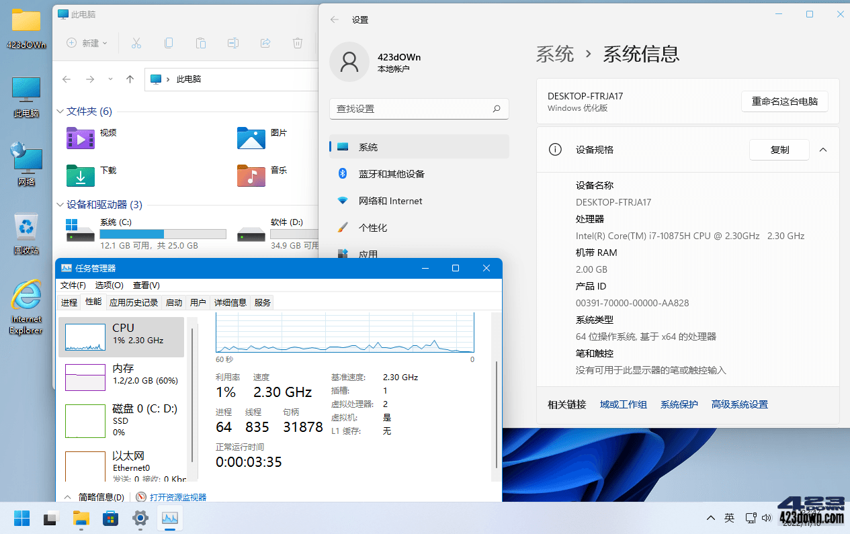
Task: Open the 新建 dropdown in File Explorer
Action: [x=89, y=43]
